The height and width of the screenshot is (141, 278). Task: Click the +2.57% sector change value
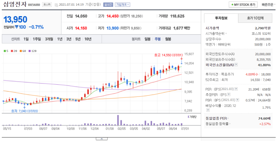pyautogui.click(x=265, y=124)
